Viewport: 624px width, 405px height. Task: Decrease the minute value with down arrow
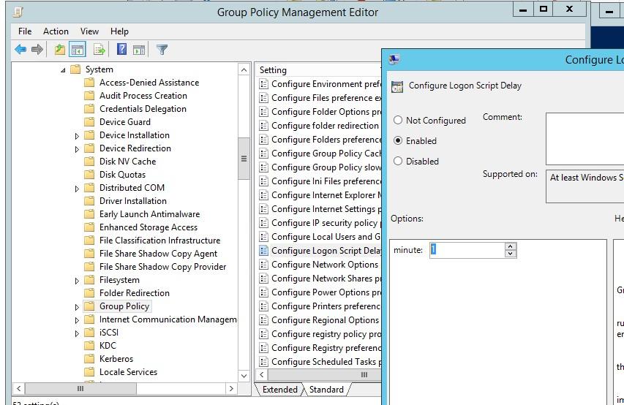pyautogui.click(x=511, y=254)
